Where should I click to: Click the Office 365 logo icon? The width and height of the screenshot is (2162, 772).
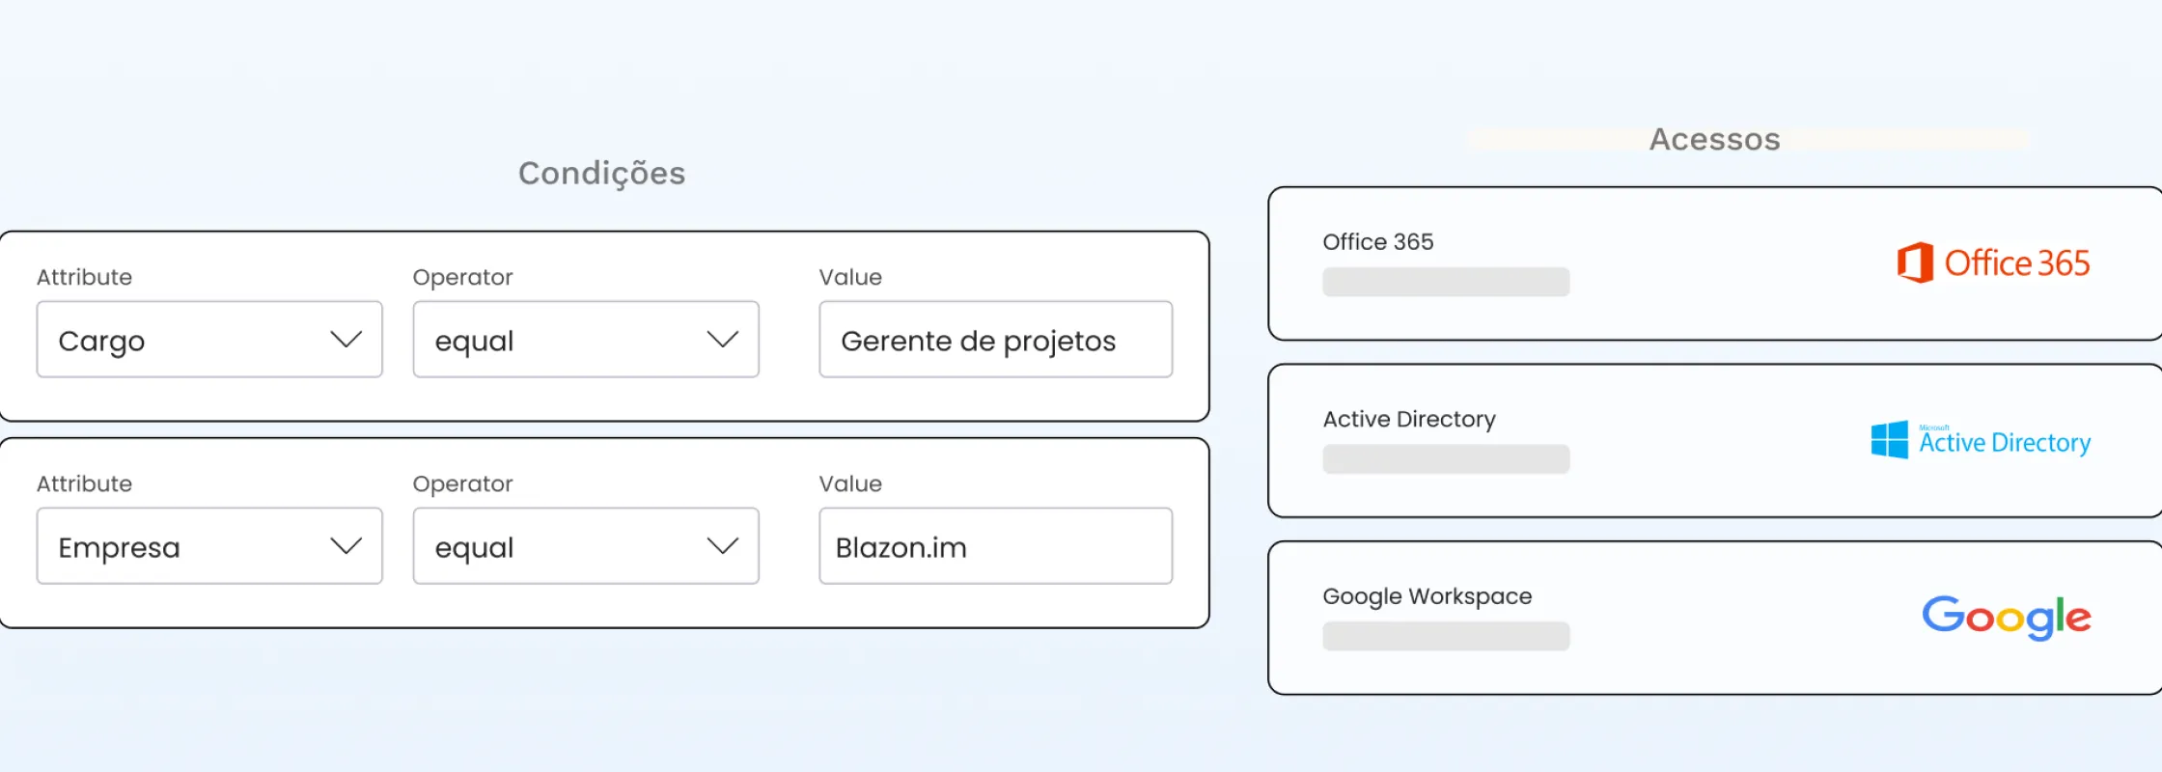[1915, 262]
